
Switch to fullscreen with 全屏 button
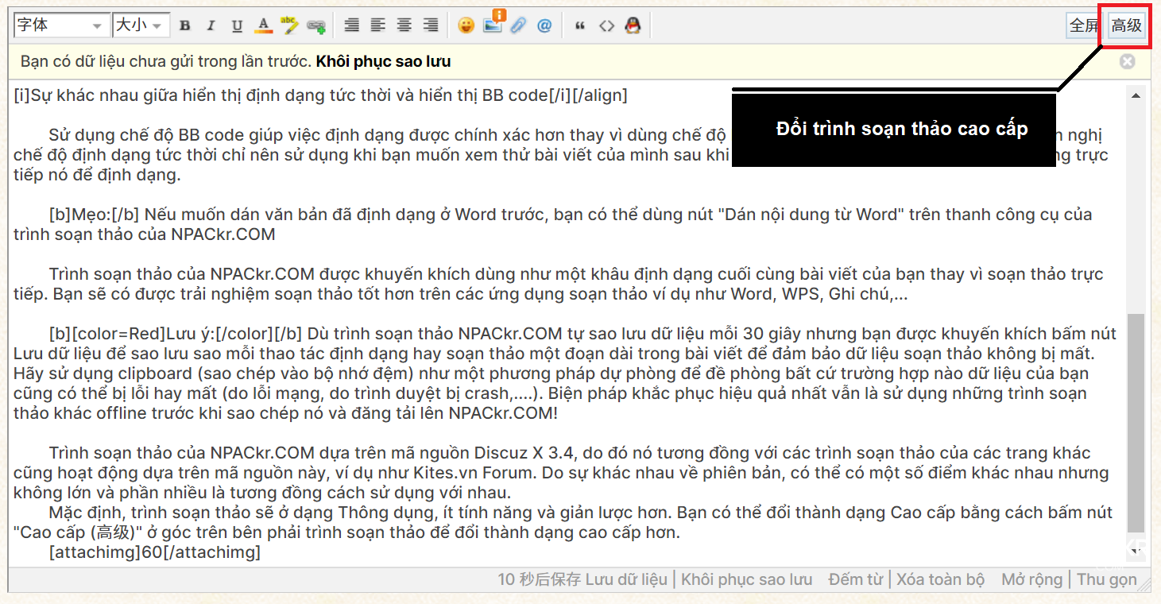pos(1085,25)
